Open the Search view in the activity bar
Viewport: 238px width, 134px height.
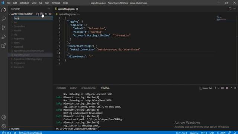[x=4, y=19]
